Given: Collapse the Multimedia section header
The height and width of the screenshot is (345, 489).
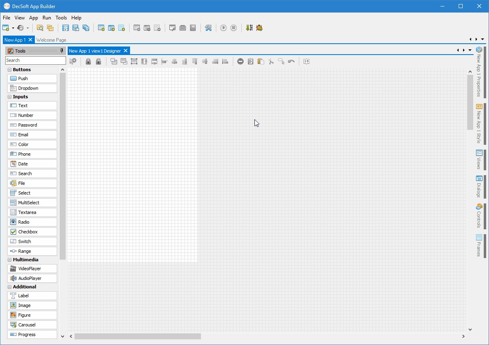Looking at the screenshot, I should [x=9, y=259].
